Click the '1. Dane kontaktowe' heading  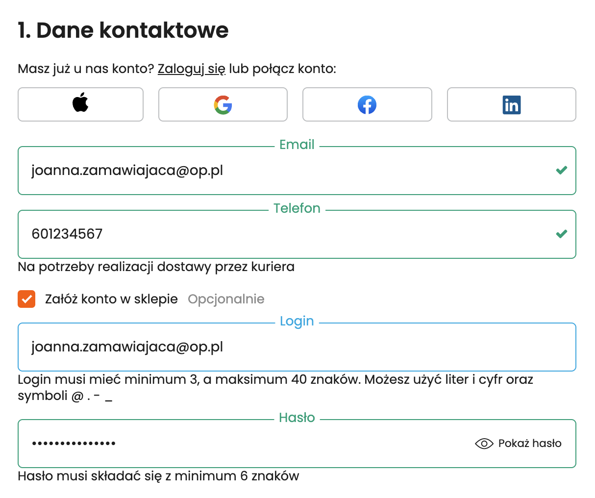point(123,30)
